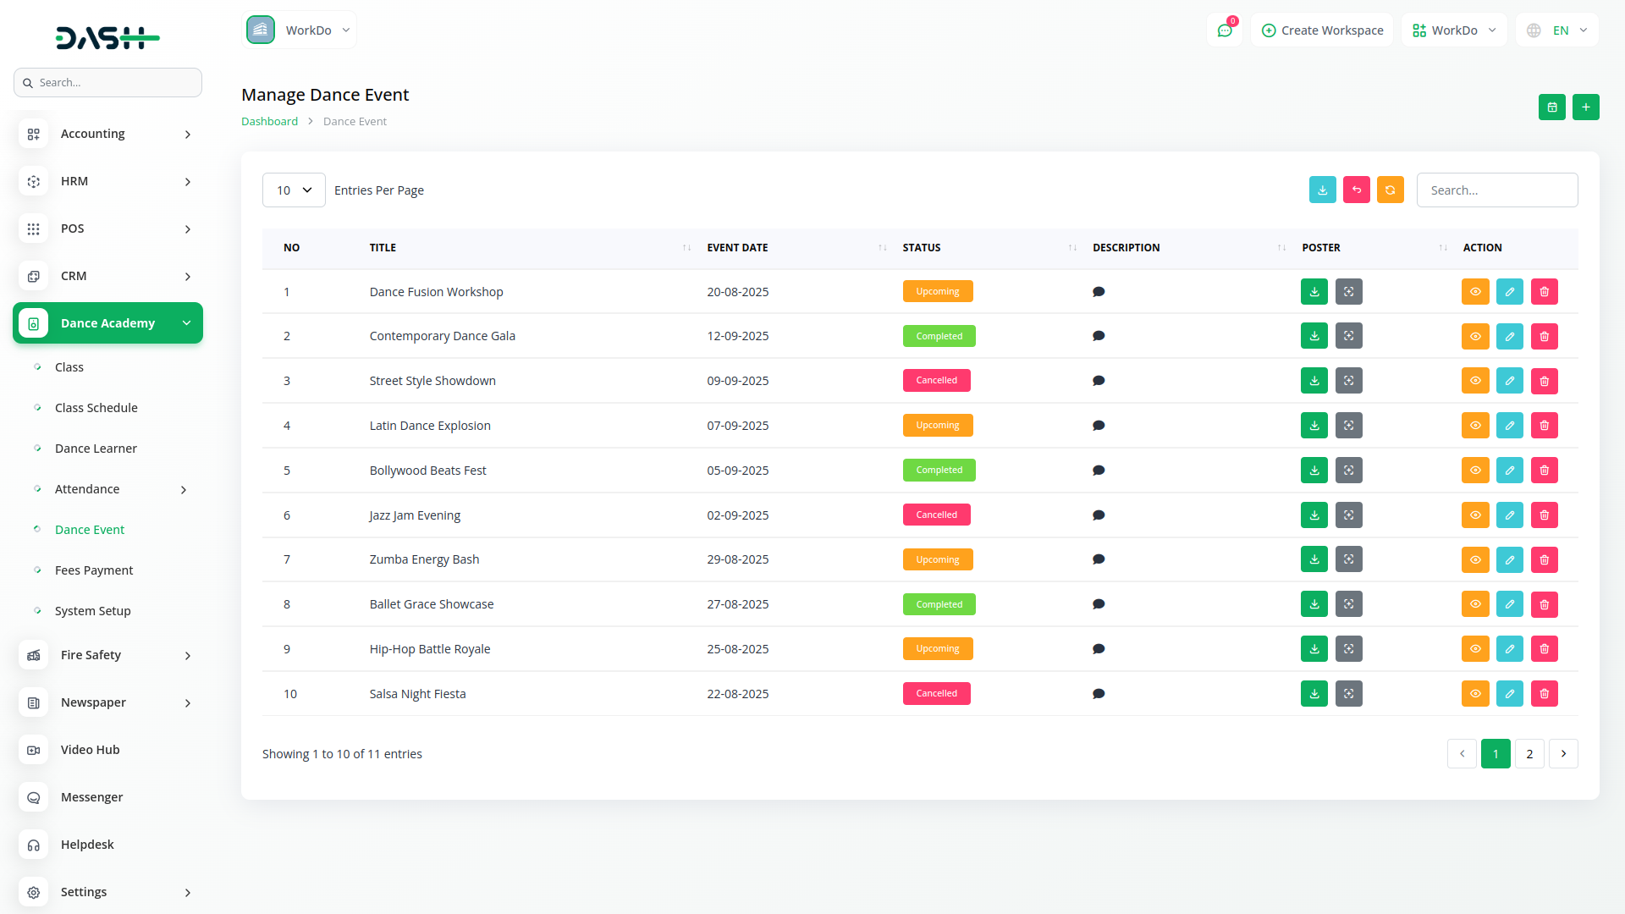View the Zumba Energy Bash event
Image resolution: width=1625 pixels, height=914 pixels.
pyautogui.click(x=1474, y=560)
